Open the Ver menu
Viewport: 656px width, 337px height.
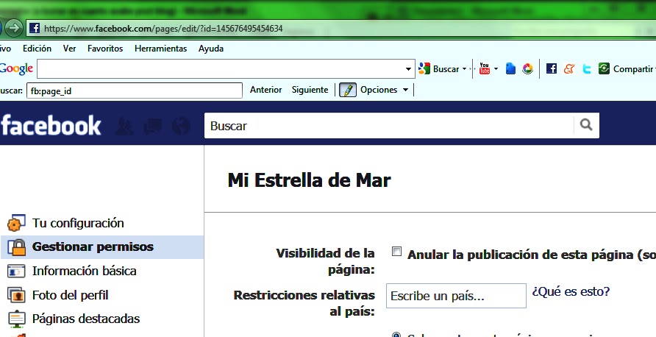pos(69,49)
